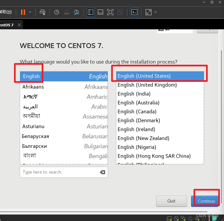Select English in the language list
Screen dimensions: 224x221
click(x=64, y=76)
